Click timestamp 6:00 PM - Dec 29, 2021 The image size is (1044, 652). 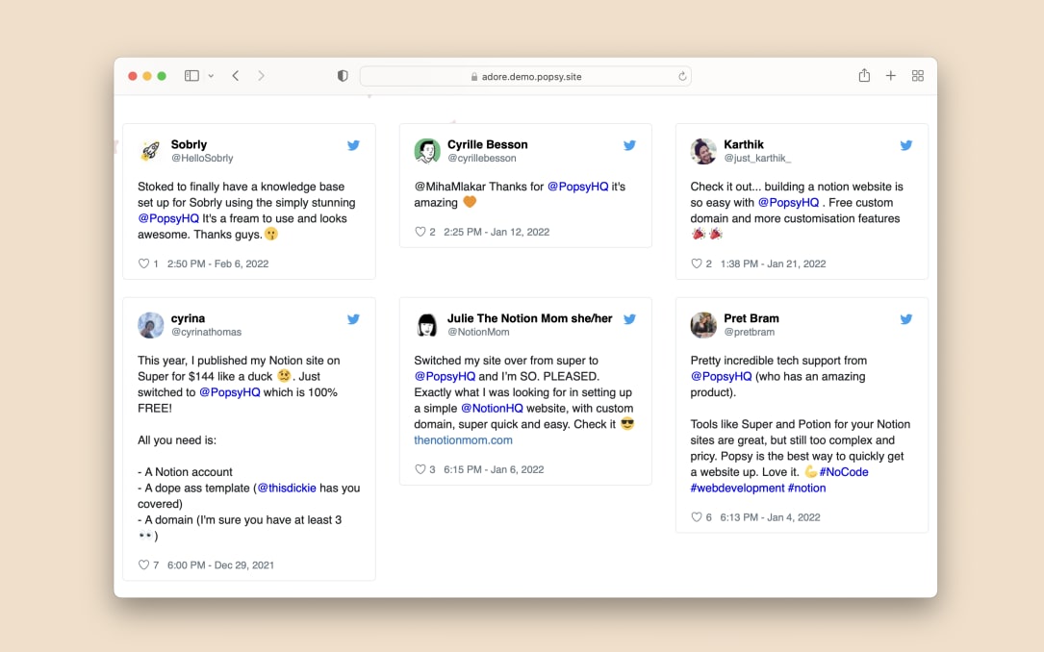click(x=221, y=564)
